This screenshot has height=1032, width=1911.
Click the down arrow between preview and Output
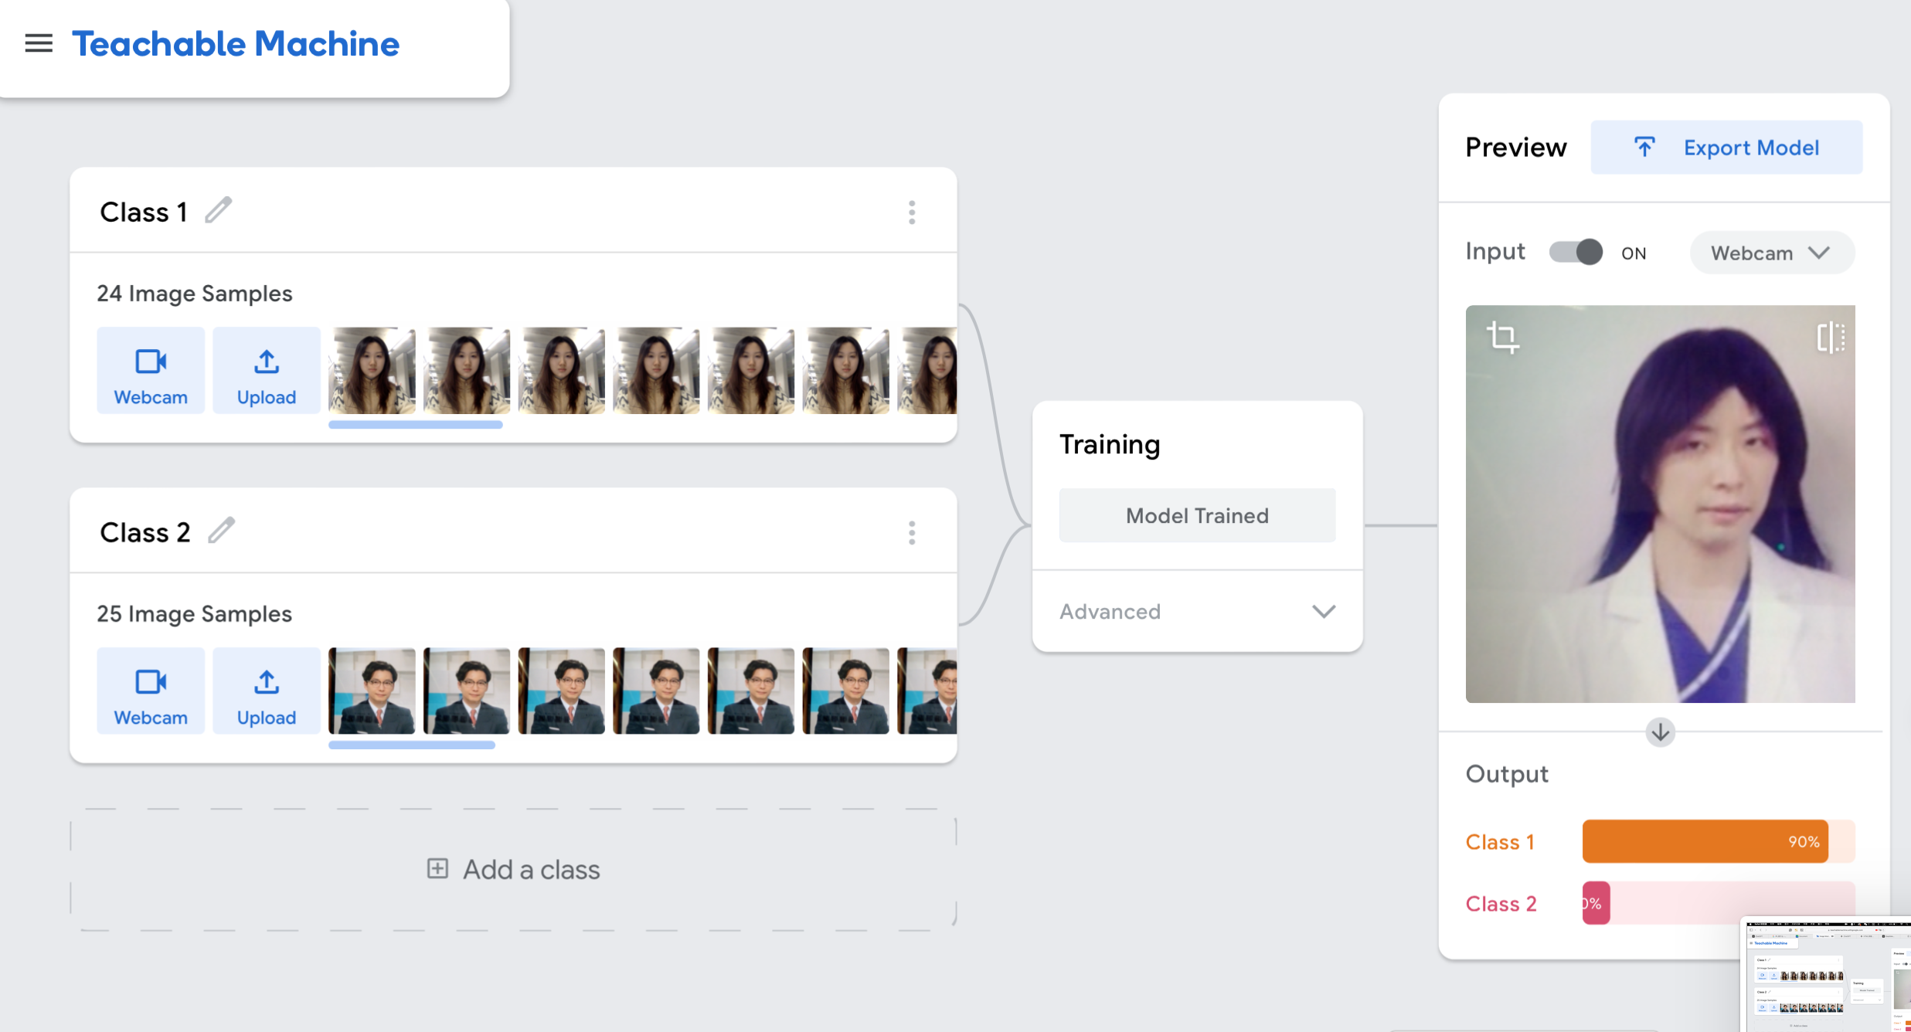pos(1660,732)
